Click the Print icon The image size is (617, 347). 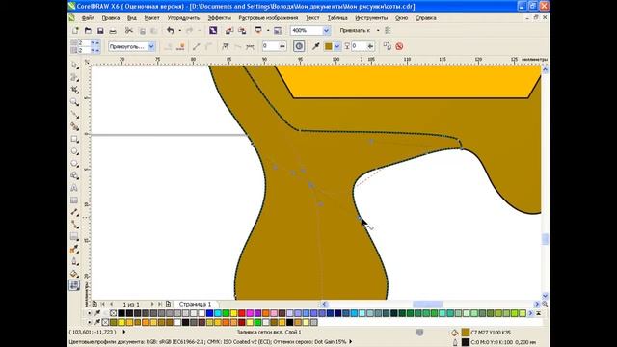(113, 30)
